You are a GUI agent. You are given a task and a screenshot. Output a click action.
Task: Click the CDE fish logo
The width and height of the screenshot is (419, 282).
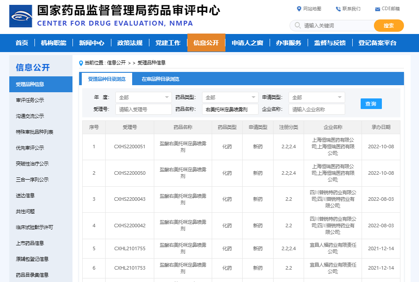click(x=21, y=16)
